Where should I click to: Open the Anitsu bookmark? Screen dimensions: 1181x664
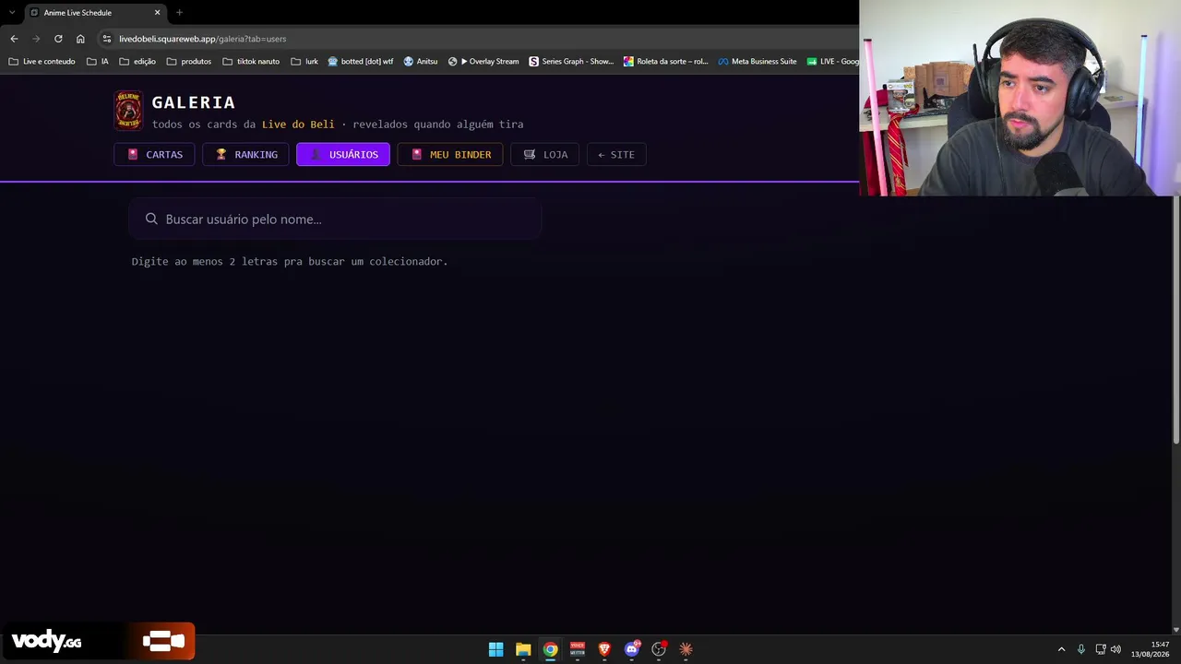(421, 62)
